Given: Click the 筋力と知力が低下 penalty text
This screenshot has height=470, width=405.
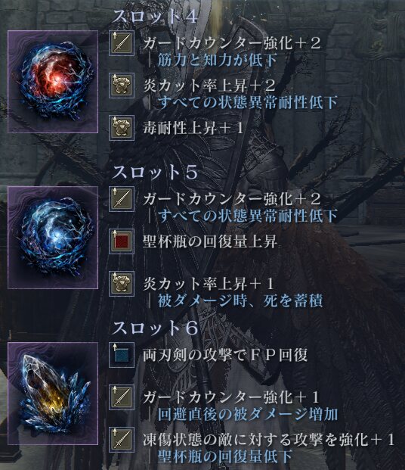Looking at the screenshot, I should click(218, 61).
